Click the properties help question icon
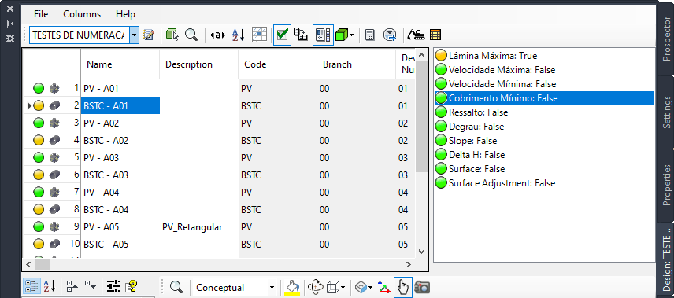 [x=131, y=286]
